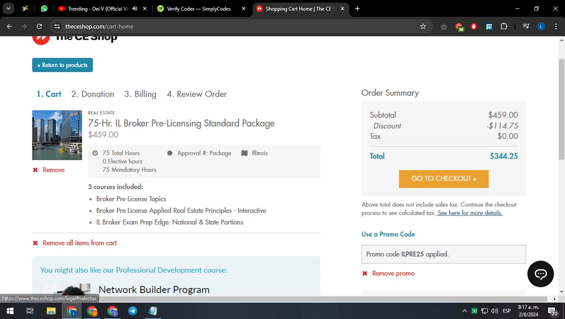Select the 1. Cart step

click(x=49, y=94)
